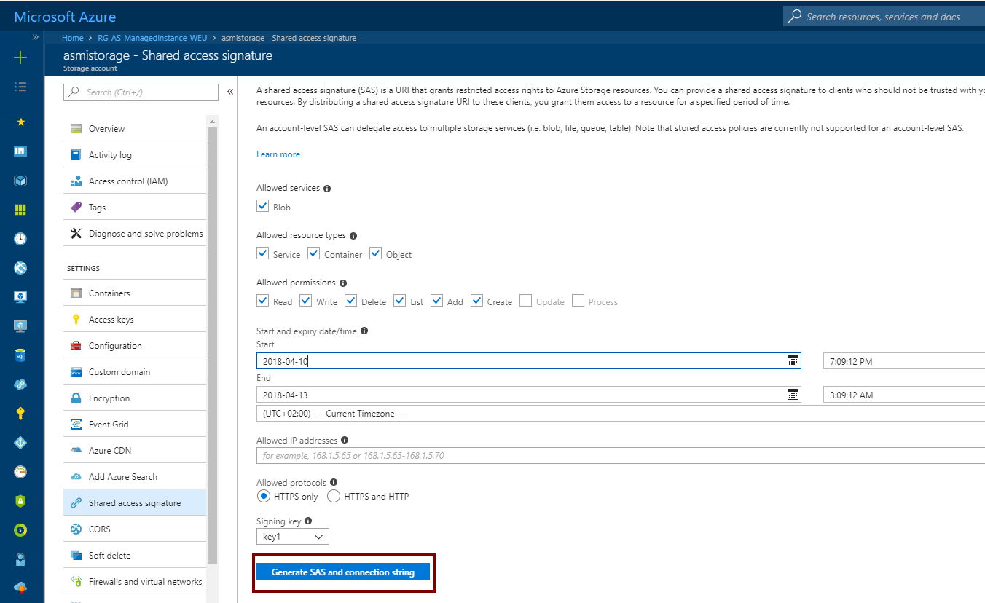Toggle the Delete permission checkbox
Image resolution: width=985 pixels, height=603 pixels.
(351, 301)
